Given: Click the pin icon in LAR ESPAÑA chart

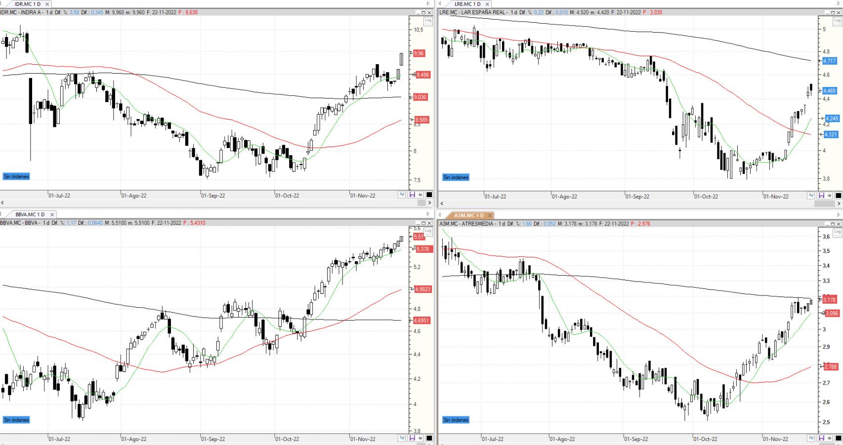Looking at the screenshot, I should point(829,196).
